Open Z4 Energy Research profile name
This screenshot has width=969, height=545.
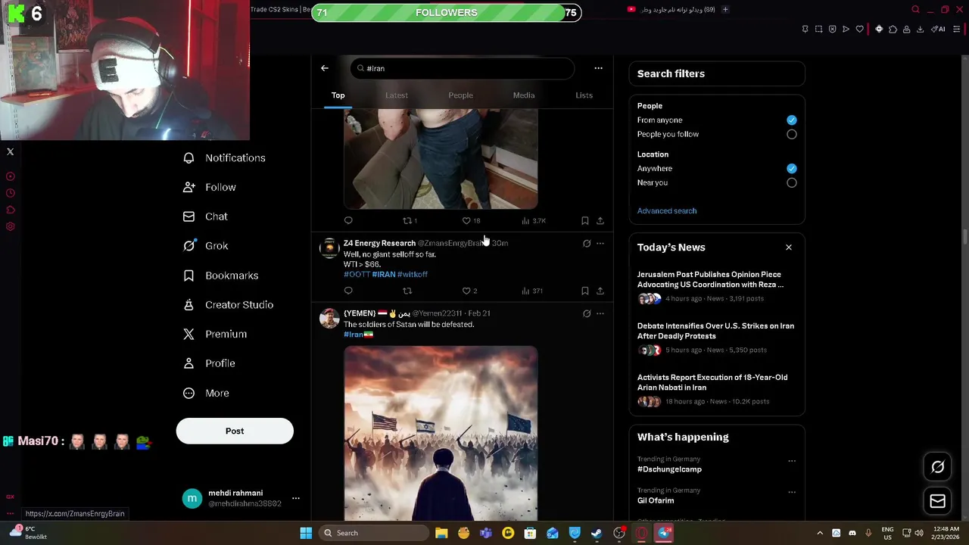379,243
